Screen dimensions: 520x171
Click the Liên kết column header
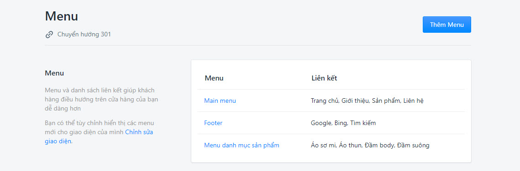324,78
